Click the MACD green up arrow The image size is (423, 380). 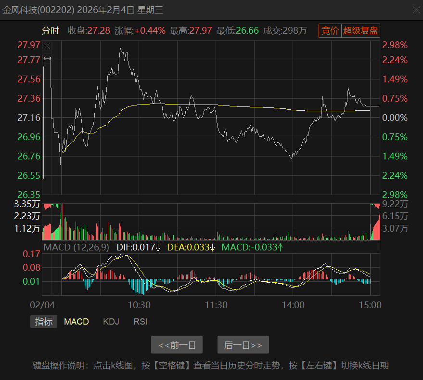(x=280, y=247)
